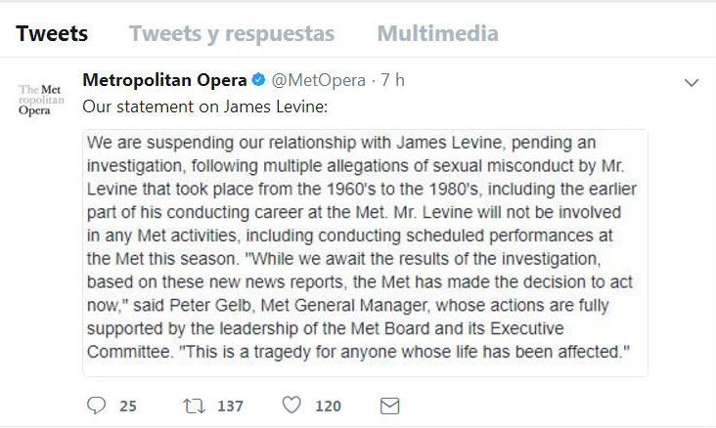This screenshot has height=428, width=716.
Task: Like the tweet with the heart icon
Action: pyautogui.click(x=291, y=406)
